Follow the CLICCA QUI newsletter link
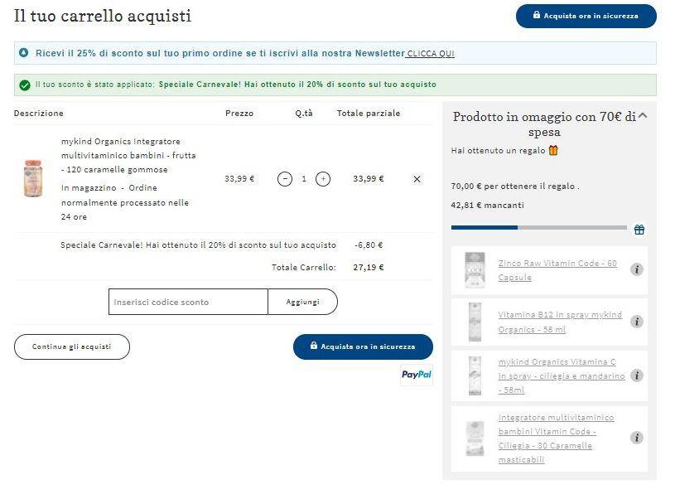 tap(430, 53)
